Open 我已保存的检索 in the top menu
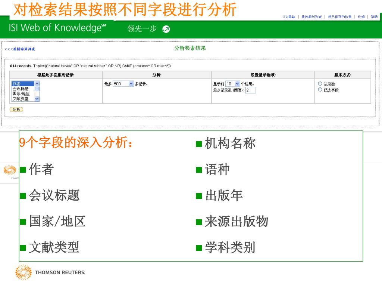This screenshot has height=287, width=382. pos(340,17)
